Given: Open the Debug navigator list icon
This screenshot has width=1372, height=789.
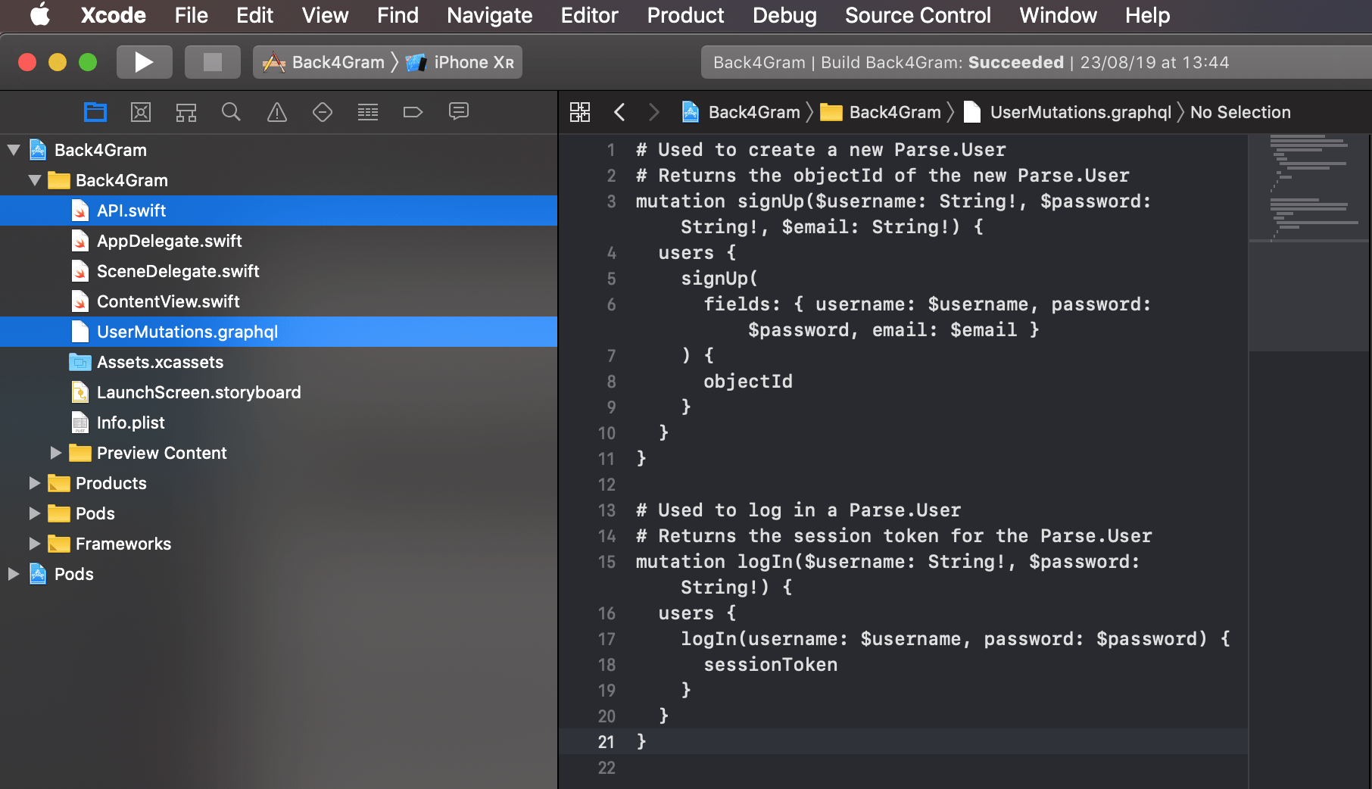Looking at the screenshot, I should 367,111.
